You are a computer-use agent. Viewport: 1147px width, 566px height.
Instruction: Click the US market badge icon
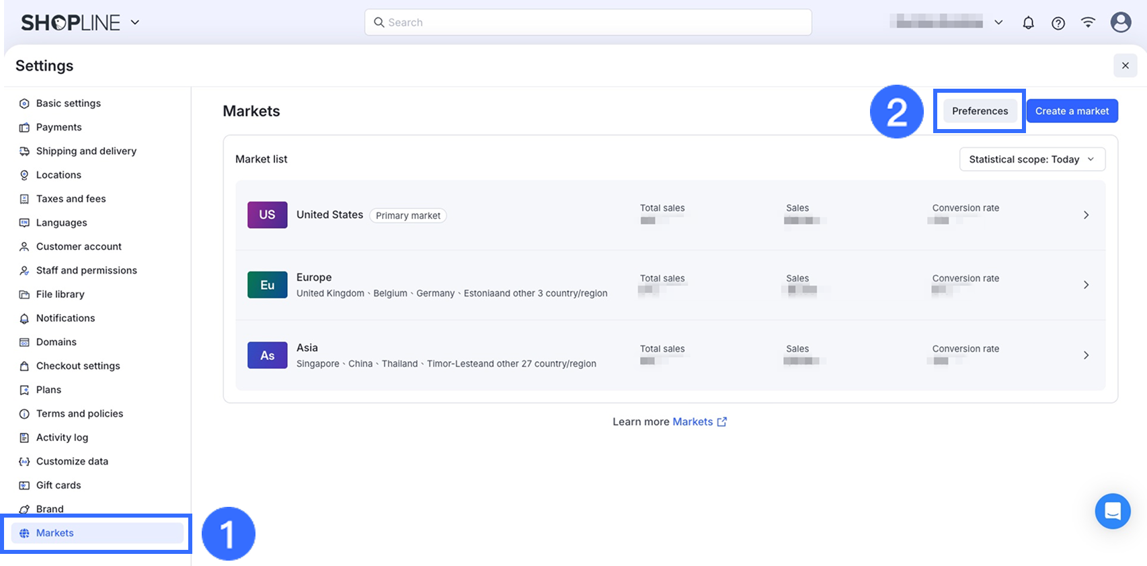coord(267,215)
